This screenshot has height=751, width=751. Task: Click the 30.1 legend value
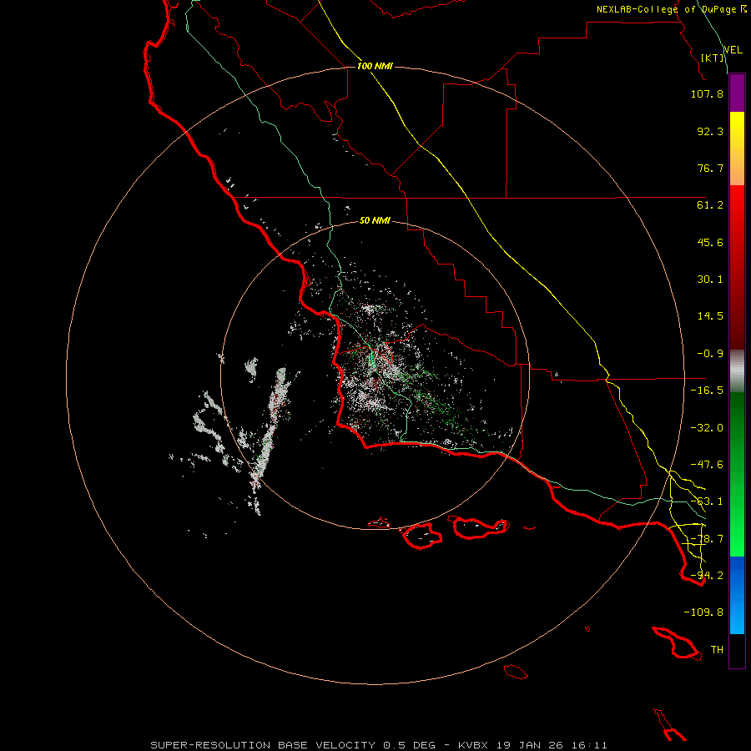(710, 280)
